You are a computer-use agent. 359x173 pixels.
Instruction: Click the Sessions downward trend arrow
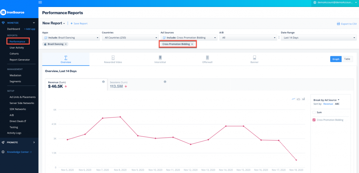tap(126, 86)
